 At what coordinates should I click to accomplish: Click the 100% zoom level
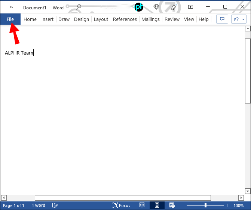(x=238, y=206)
